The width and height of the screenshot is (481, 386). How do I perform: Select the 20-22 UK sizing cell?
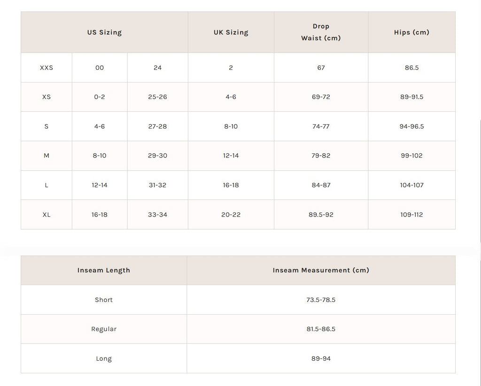coord(231,215)
